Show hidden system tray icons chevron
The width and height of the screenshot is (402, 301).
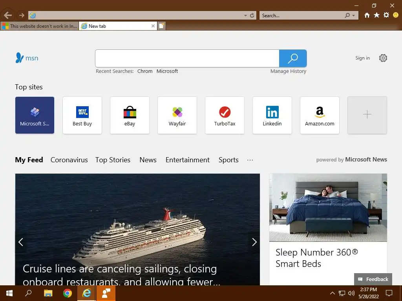click(x=332, y=293)
